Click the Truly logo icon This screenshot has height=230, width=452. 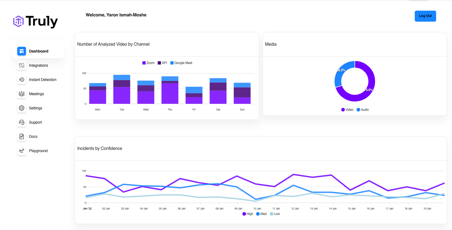(x=18, y=21)
